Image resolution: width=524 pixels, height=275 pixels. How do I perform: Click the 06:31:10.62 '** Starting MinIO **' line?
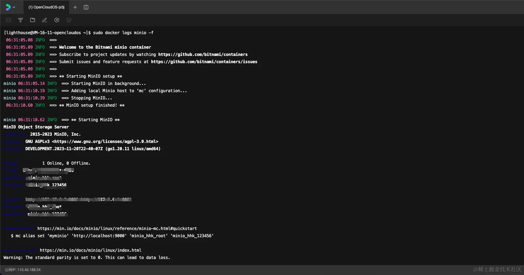pyautogui.click(x=62, y=120)
